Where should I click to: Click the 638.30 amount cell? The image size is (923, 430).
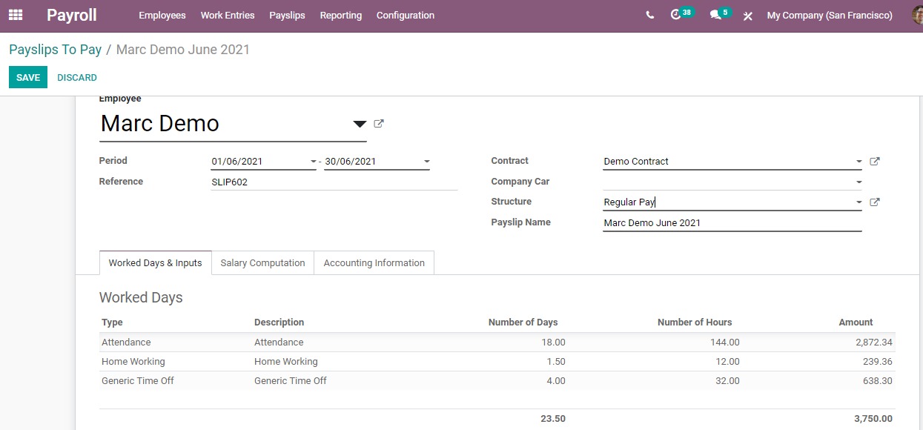(878, 381)
